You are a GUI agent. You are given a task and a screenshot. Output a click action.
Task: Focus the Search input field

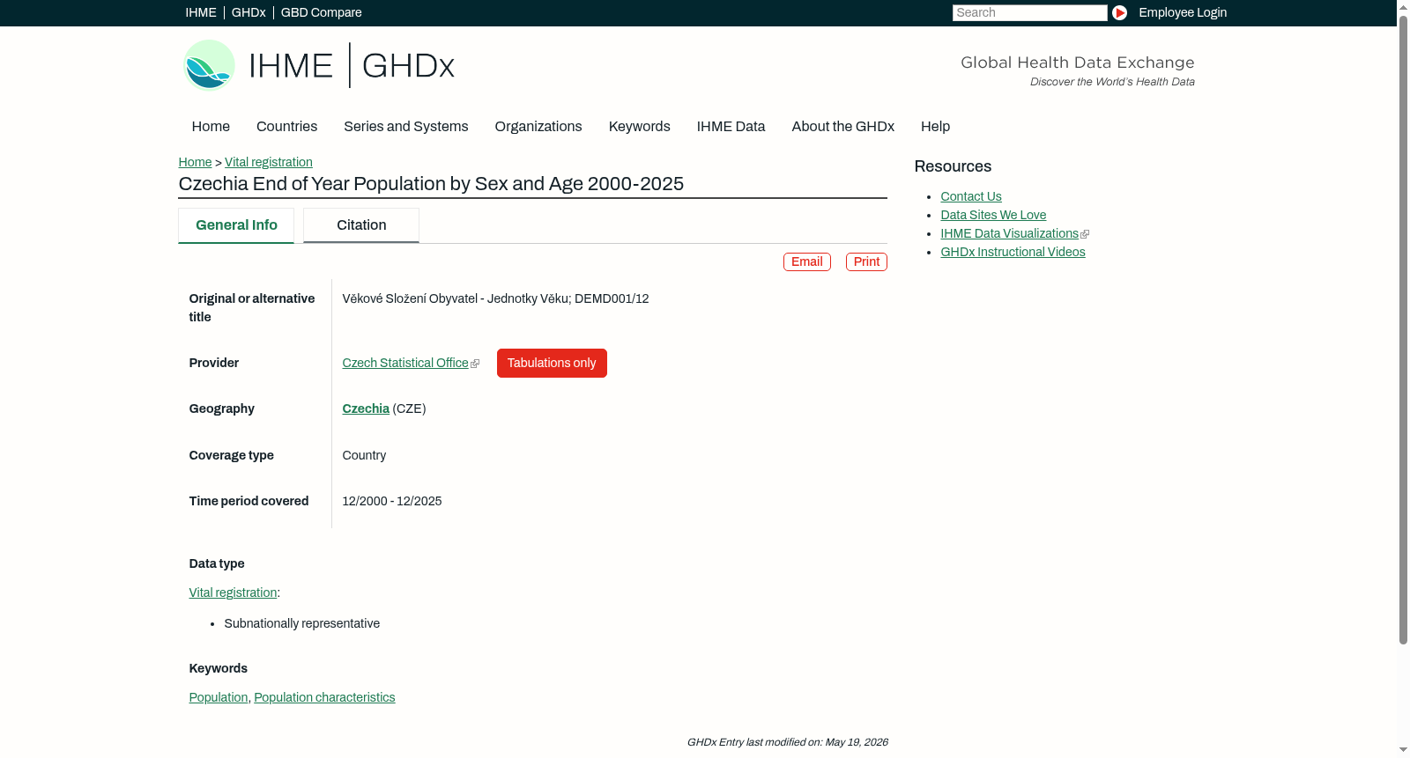[x=1029, y=12]
